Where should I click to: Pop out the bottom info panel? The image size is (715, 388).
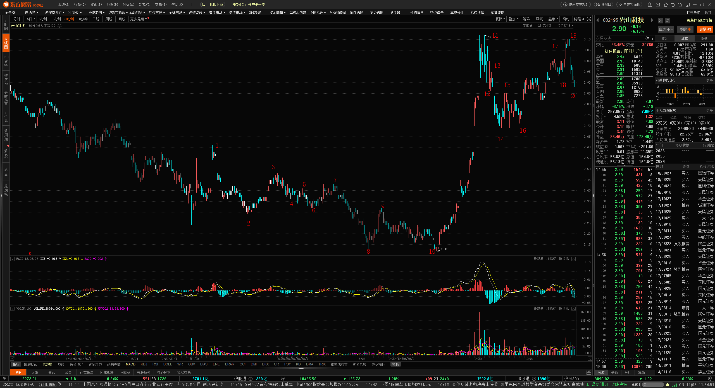(588, 372)
